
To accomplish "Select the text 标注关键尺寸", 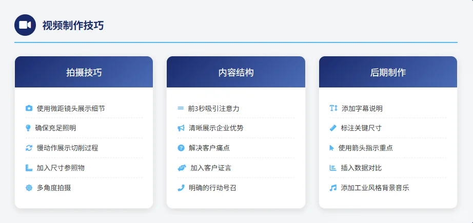I will pyautogui.click(x=361, y=128).
